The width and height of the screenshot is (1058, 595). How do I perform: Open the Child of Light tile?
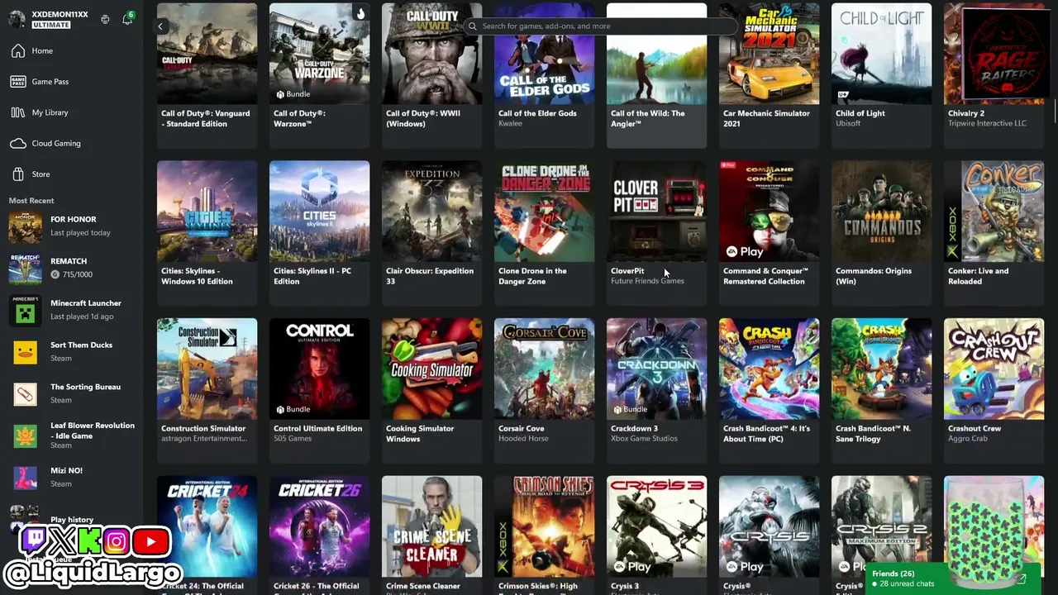click(881, 75)
